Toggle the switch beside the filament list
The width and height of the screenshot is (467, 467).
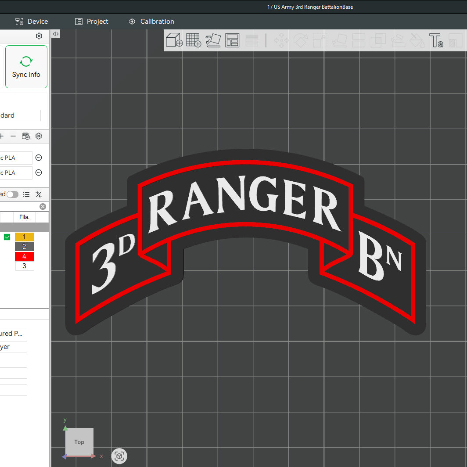point(12,194)
